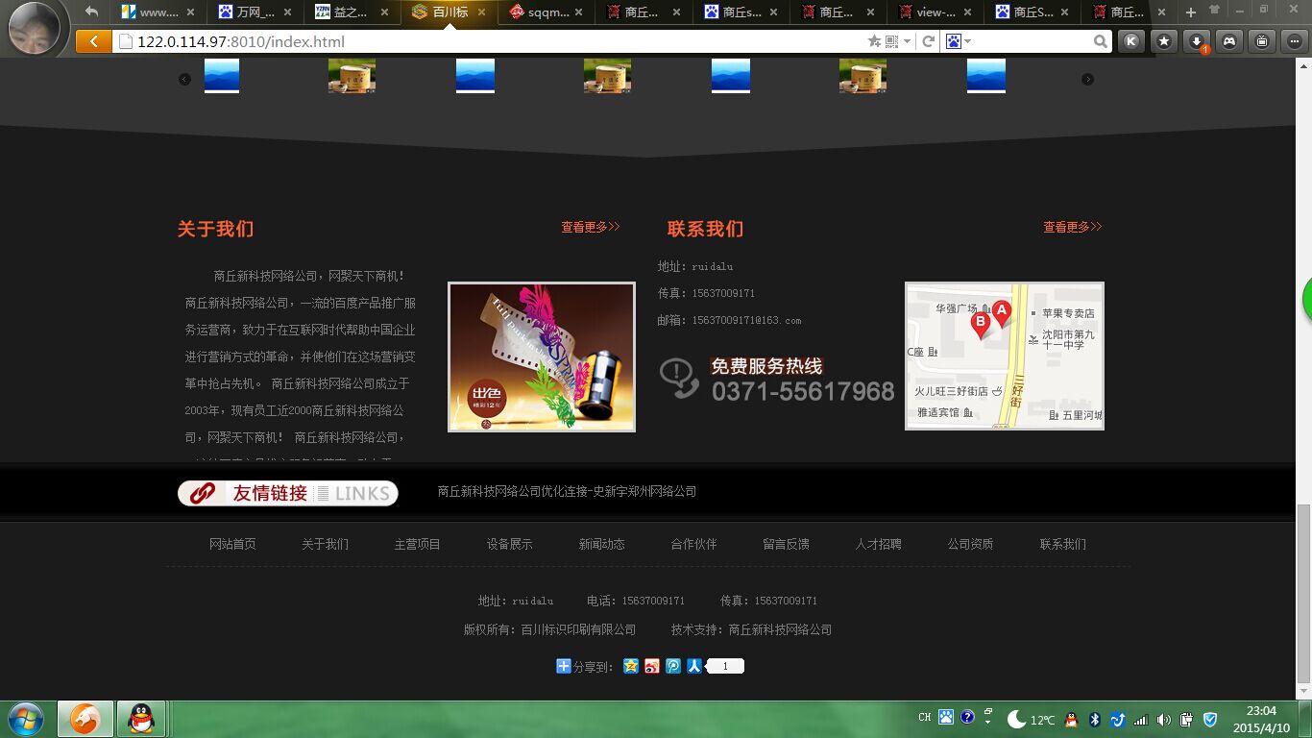This screenshot has height=738, width=1312.
Task: Open the K extension toolbar icon
Action: click(x=1131, y=41)
